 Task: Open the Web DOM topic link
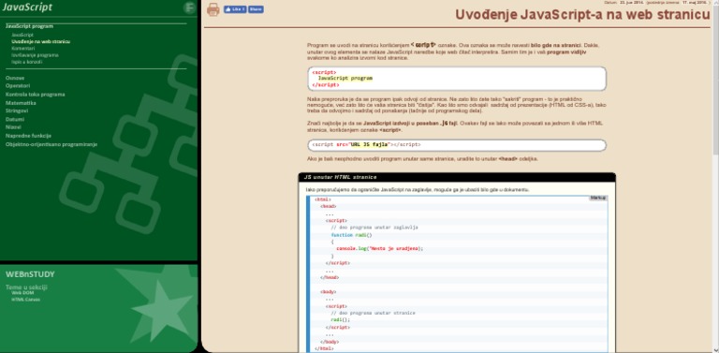click(22, 292)
